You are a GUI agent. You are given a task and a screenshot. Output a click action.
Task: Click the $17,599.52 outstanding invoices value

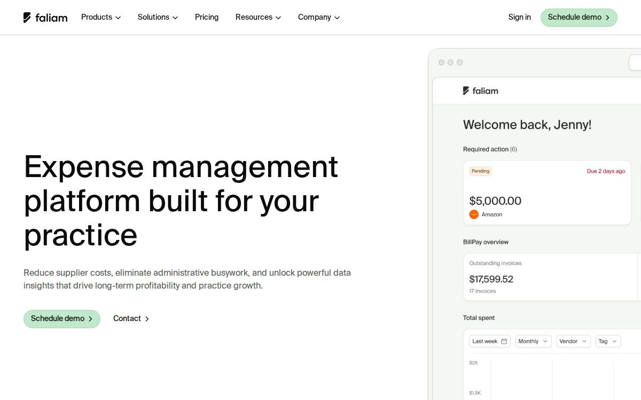click(491, 279)
